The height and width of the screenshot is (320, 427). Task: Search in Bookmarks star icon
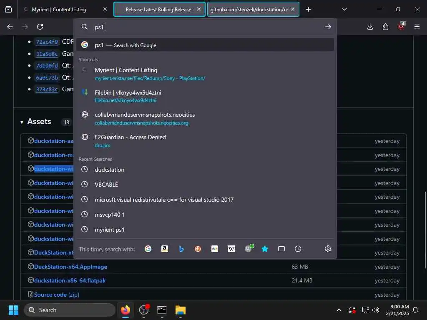(265, 249)
